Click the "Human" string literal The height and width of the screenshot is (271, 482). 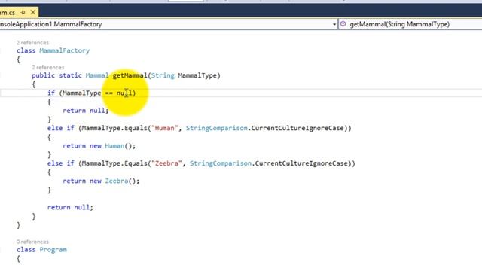(x=164, y=128)
